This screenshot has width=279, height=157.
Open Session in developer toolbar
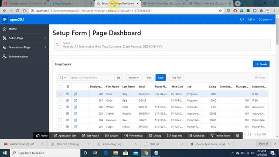[x=112, y=136]
